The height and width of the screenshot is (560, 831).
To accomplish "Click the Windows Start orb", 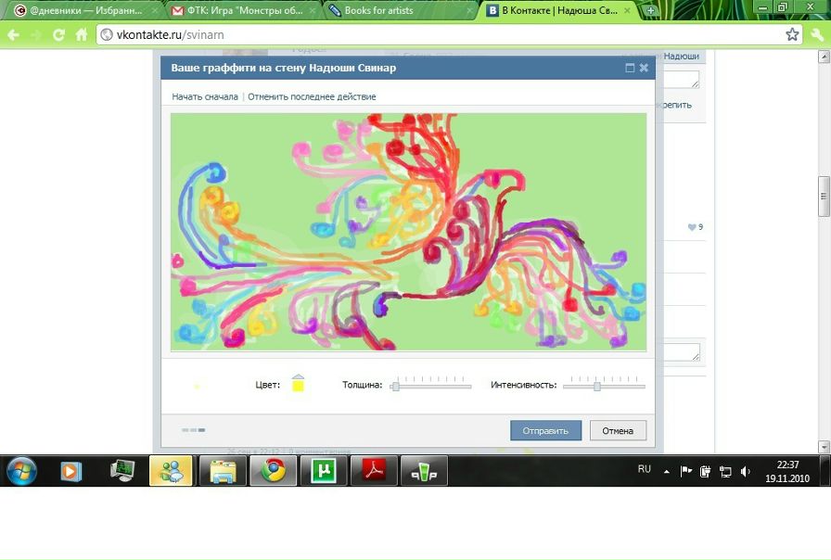I will tap(21, 471).
